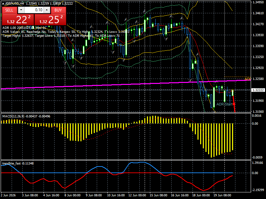This screenshot has height=199, width=266.
Task: Click the 1.34610 price scale label
Action: pos(258,13)
